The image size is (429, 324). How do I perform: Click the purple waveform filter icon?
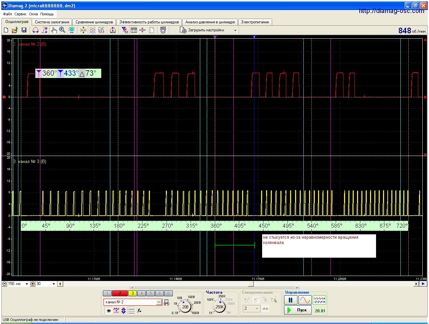pyautogui.click(x=116, y=311)
